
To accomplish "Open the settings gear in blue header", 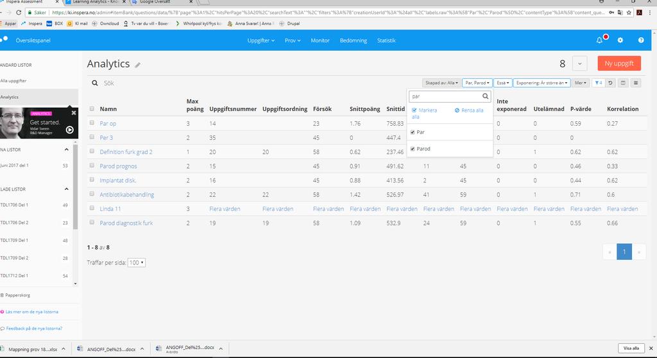I will [620, 40].
